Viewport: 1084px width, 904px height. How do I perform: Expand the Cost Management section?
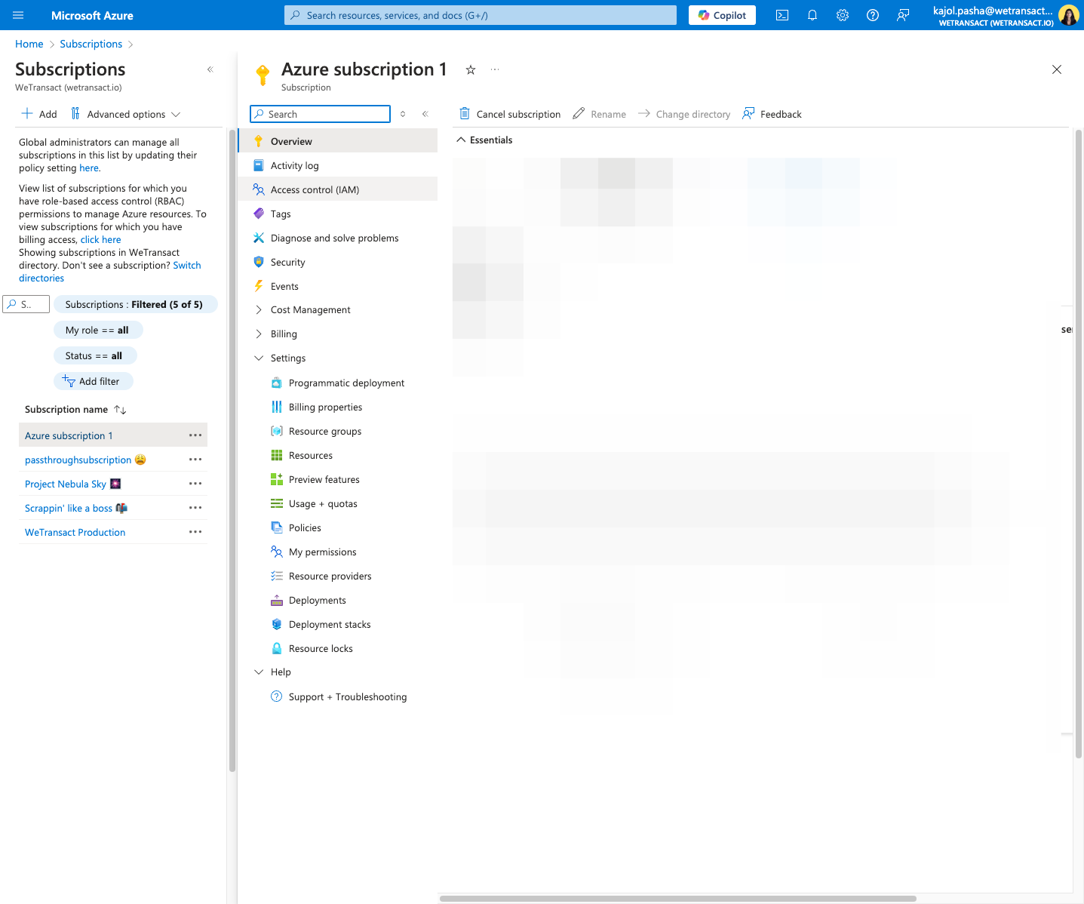[x=259, y=310]
